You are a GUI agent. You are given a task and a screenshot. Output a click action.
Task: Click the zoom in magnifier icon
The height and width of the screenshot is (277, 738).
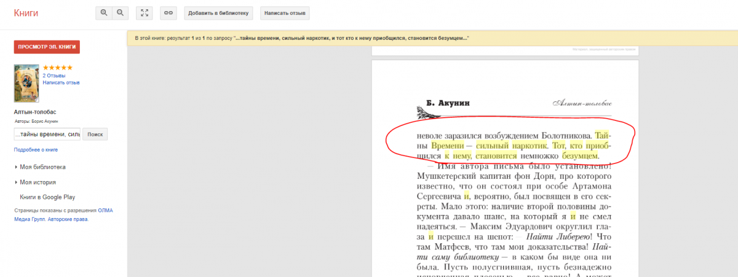point(104,13)
